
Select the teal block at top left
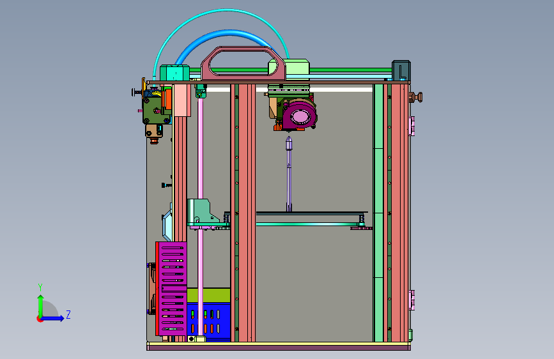pos(174,73)
